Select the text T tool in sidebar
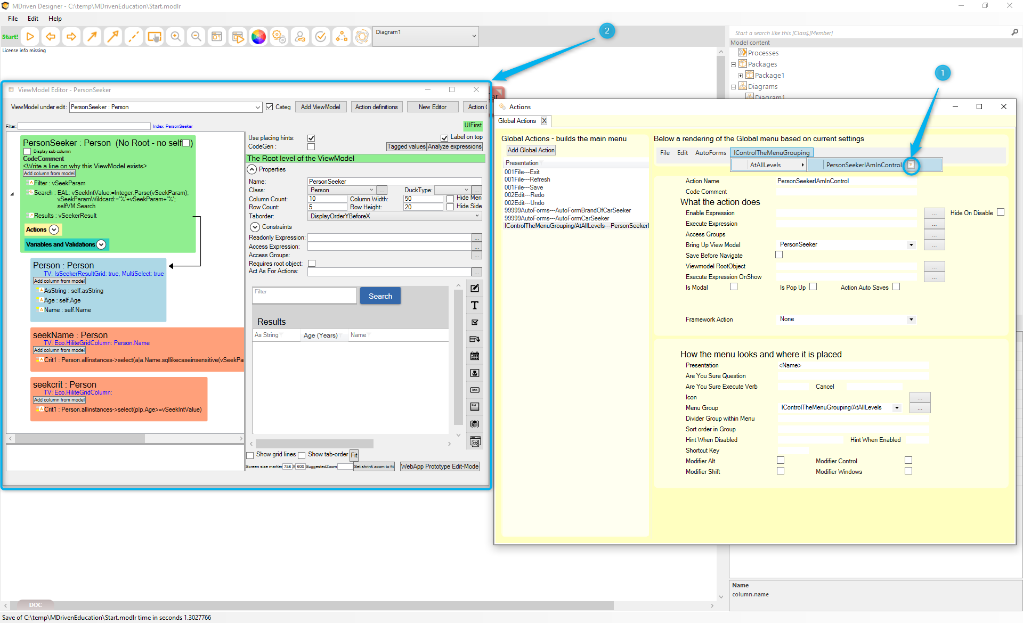1023x623 pixels. pos(474,305)
